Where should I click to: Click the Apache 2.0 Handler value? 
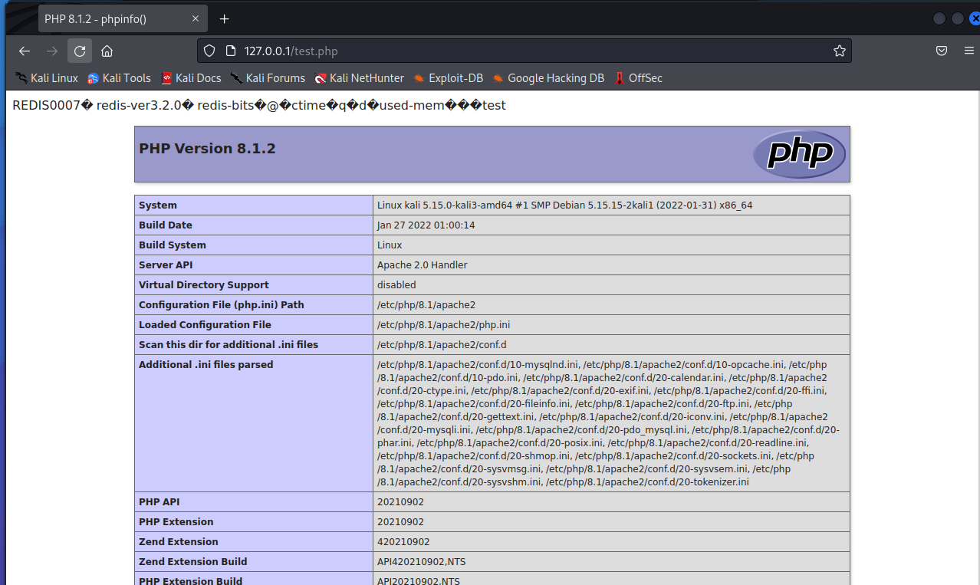(x=422, y=265)
